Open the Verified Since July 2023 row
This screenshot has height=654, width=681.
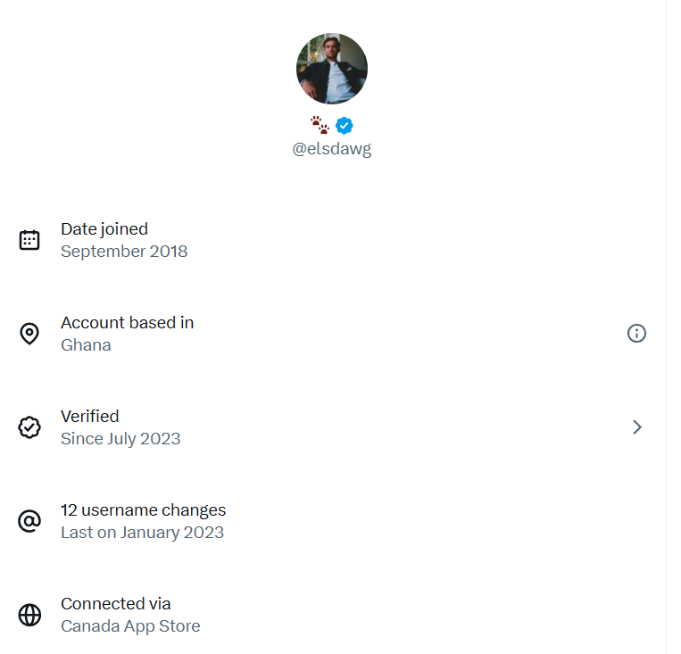[333, 427]
